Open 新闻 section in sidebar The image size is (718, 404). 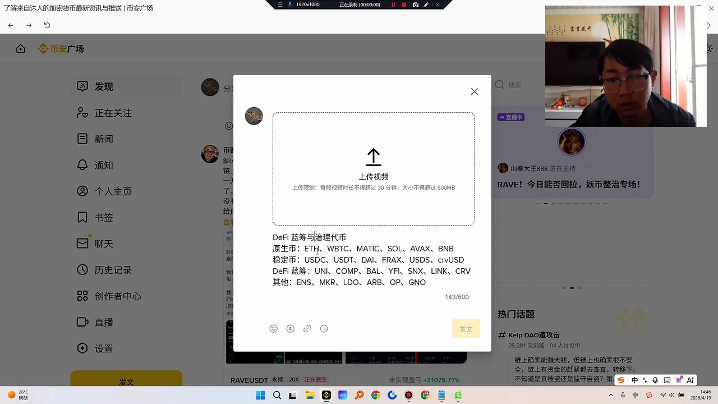[126, 139]
